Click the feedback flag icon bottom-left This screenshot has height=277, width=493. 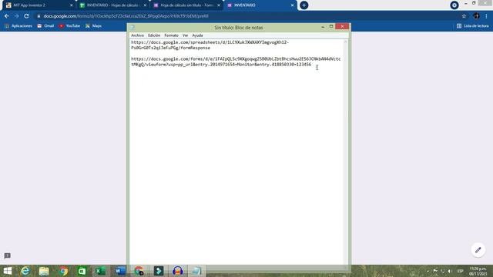point(7,255)
